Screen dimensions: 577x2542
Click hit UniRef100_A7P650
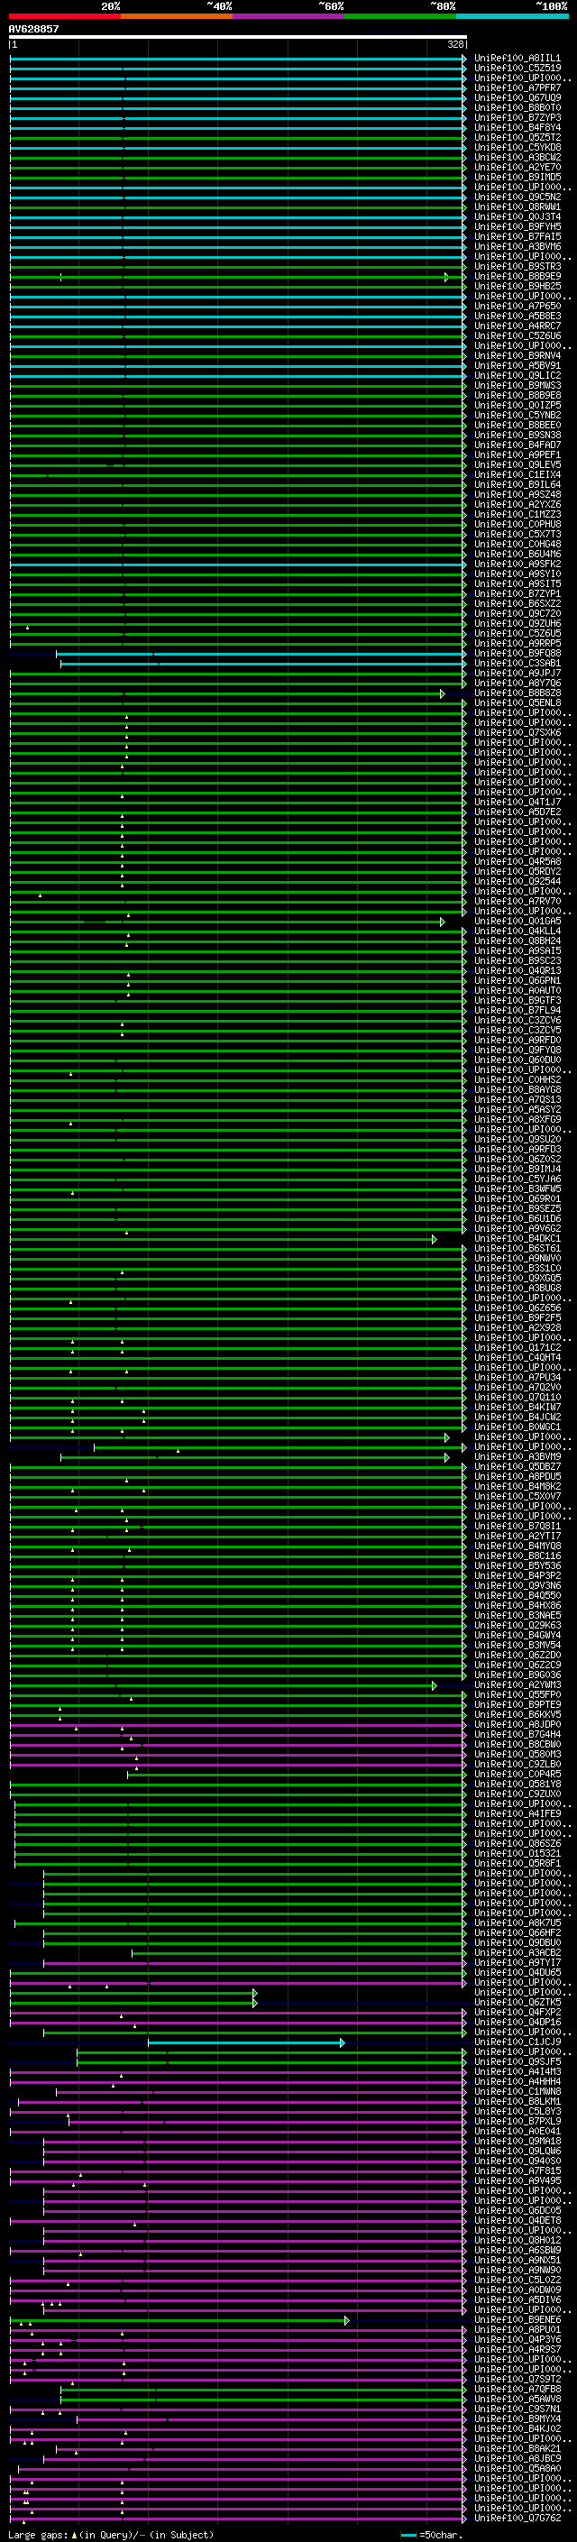pos(517,306)
